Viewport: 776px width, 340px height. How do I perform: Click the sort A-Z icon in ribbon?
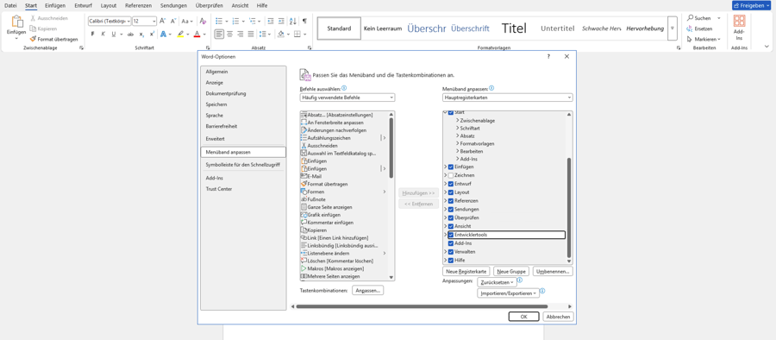[x=292, y=21]
